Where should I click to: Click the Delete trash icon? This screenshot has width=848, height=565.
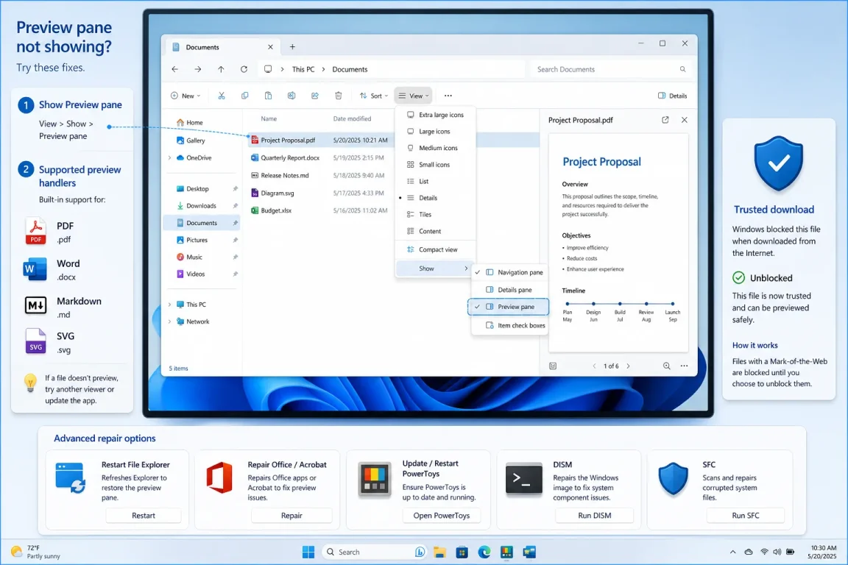[338, 96]
